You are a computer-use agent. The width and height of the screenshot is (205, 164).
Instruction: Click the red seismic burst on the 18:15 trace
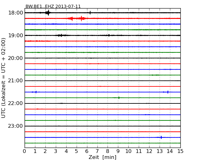(77, 18)
